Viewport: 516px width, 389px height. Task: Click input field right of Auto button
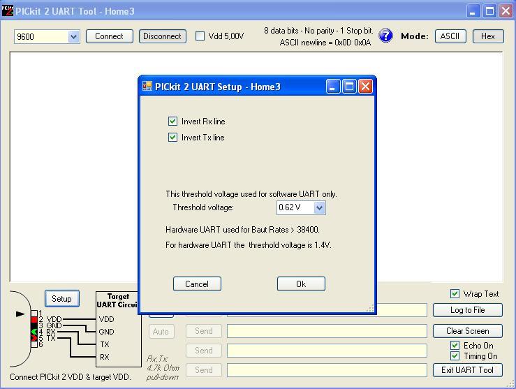(x=327, y=331)
